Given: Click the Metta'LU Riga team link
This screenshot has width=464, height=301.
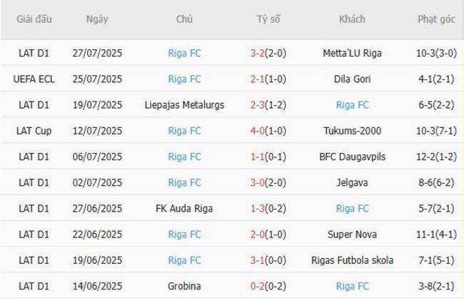Looking at the screenshot, I should [x=352, y=53].
